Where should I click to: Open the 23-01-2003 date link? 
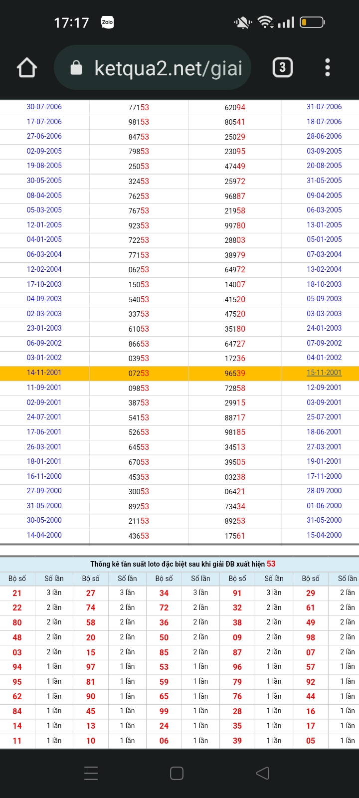44,328
